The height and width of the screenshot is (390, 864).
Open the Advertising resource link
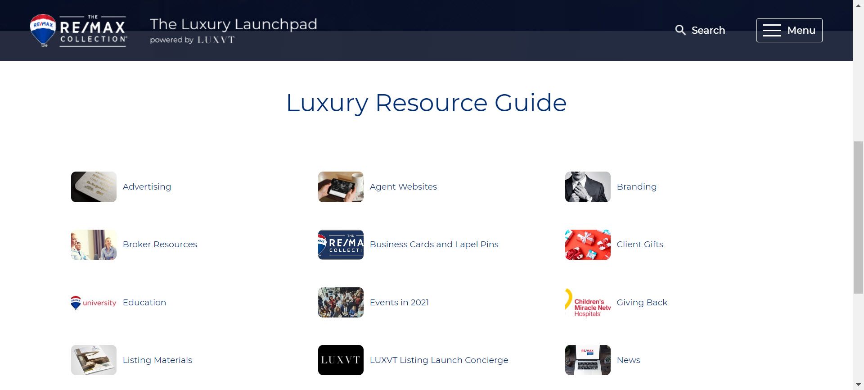coord(147,187)
